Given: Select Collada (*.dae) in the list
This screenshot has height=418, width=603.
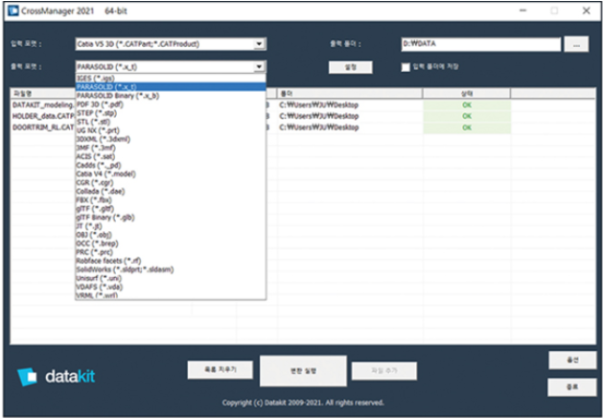Looking at the screenshot, I should [x=171, y=191].
